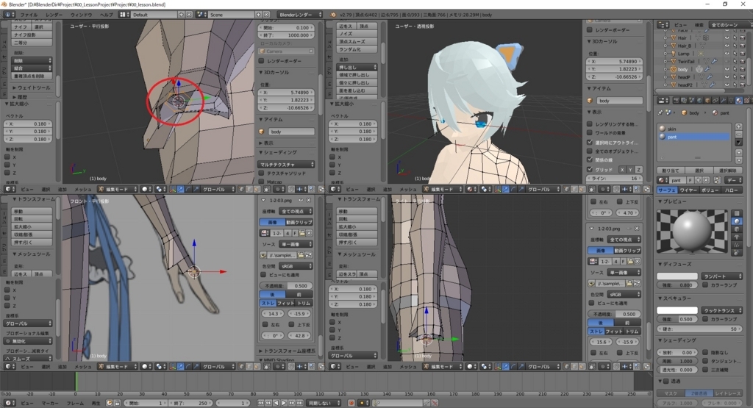753x408 pixels.
Task: Open the Render properties tab (camera icon)
Action: (x=677, y=100)
